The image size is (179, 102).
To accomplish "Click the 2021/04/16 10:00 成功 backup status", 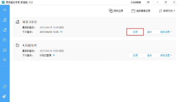I will pyautogui.click(x=52, y=51).
